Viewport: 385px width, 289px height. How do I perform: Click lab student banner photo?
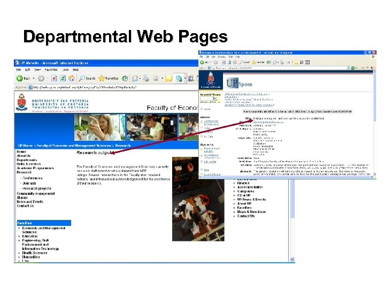(99, 127)
